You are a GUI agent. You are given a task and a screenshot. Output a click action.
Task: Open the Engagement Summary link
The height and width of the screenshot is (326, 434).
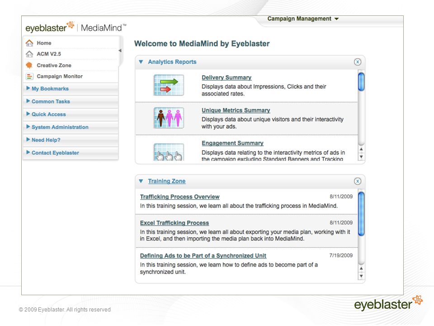(232, 143)
